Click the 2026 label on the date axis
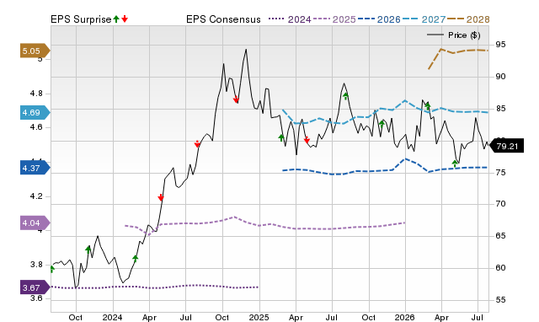This screenshot has height=322, width=539. tap(404, 317)
